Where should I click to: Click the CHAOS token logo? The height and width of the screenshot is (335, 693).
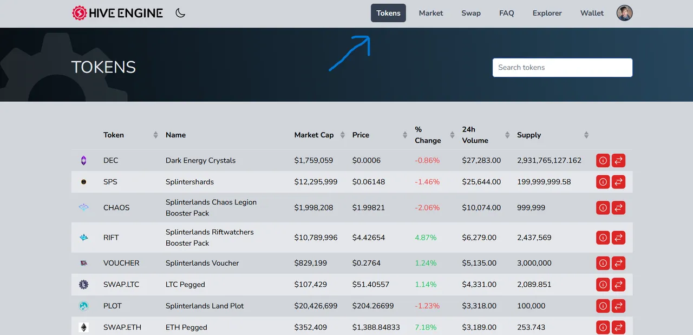[x=83, y=207]
